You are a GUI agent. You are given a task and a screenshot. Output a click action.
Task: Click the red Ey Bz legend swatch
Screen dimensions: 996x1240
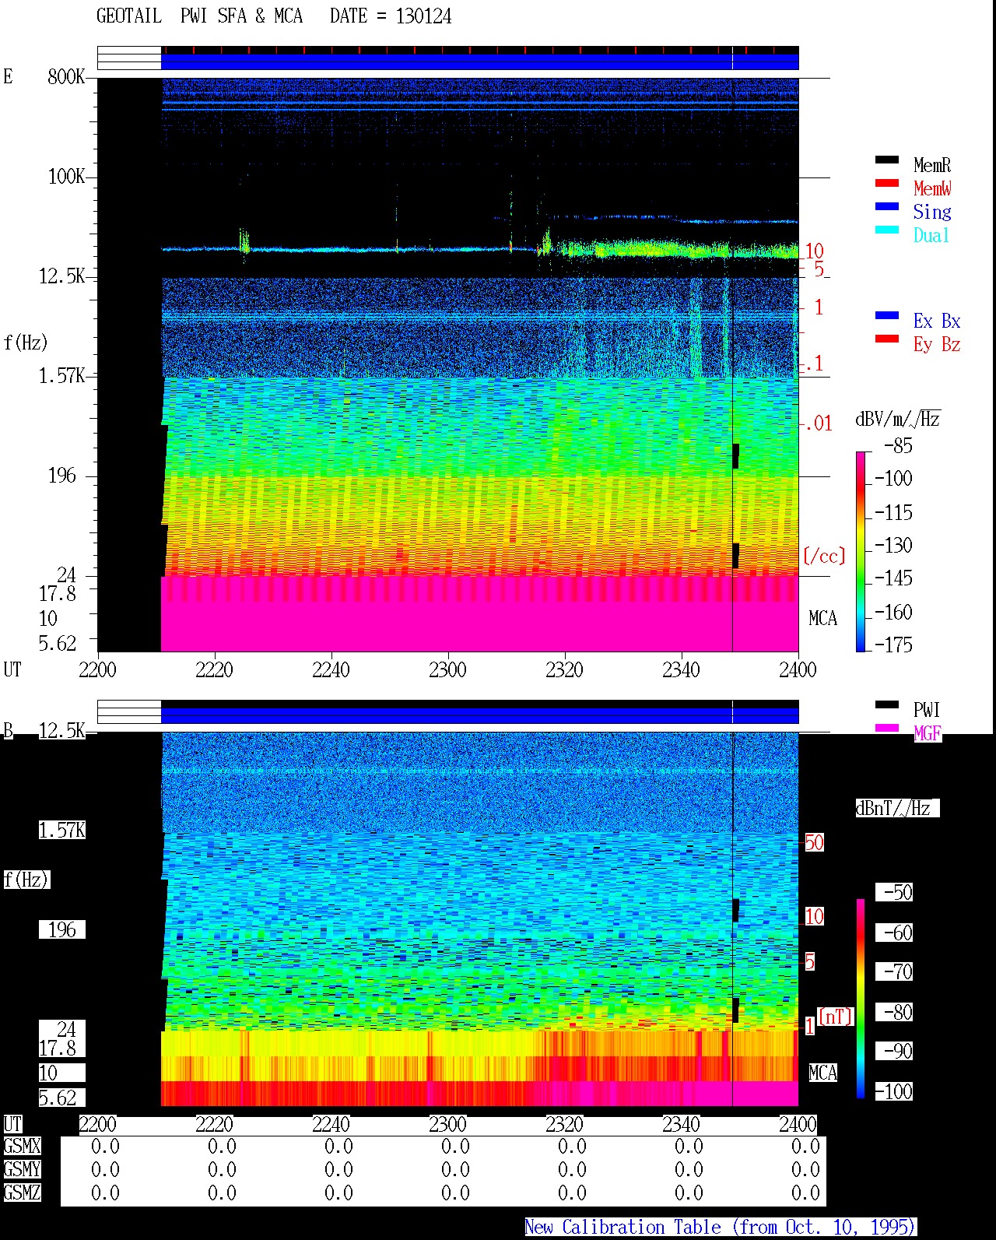(x=887, y=339)
